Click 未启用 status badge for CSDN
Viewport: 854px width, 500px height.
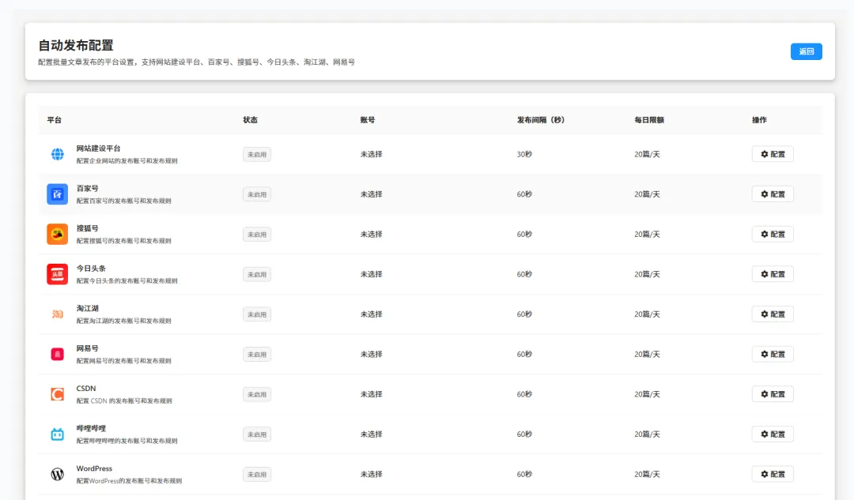[256, 394]
